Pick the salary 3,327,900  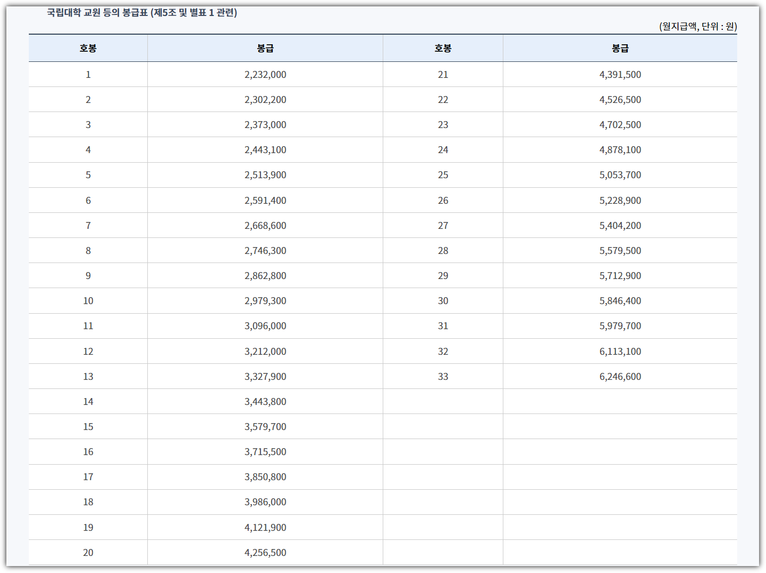coord(265,377)
